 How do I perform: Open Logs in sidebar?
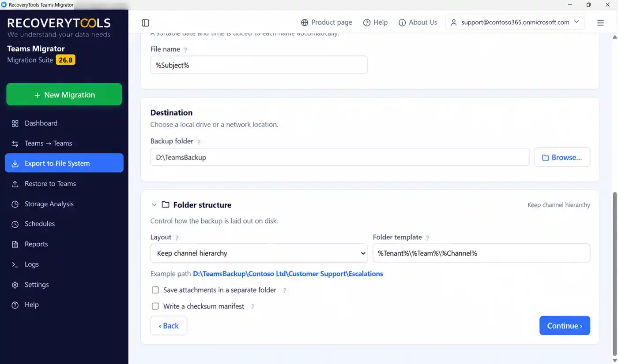click(x=64, y=264)
